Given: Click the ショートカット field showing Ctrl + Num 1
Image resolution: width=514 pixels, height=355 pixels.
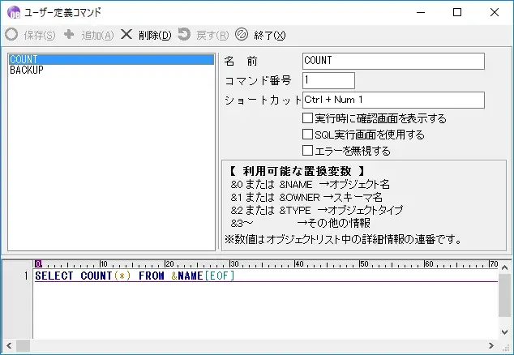Looking at the screenshot, I should pos(393,100).
